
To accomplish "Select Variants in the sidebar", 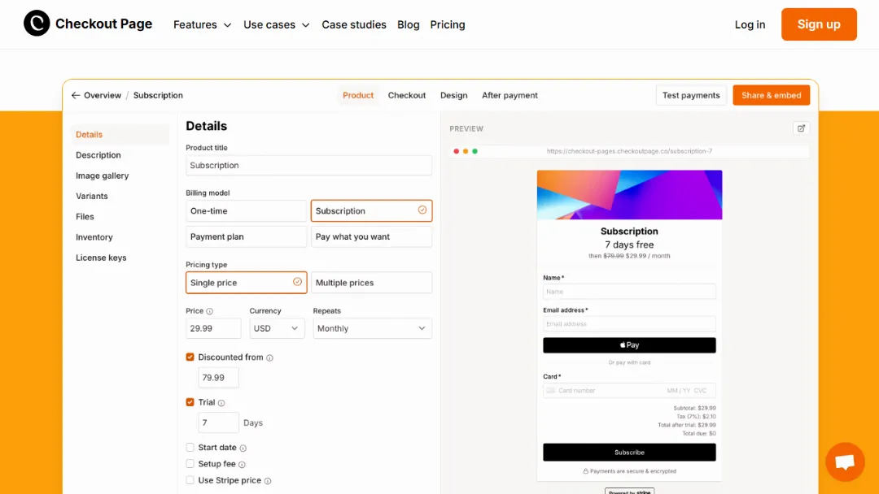I will 91,196.
